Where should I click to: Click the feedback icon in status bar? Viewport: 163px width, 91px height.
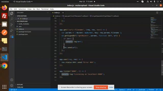pyautogui.click(x=157, y=90)
